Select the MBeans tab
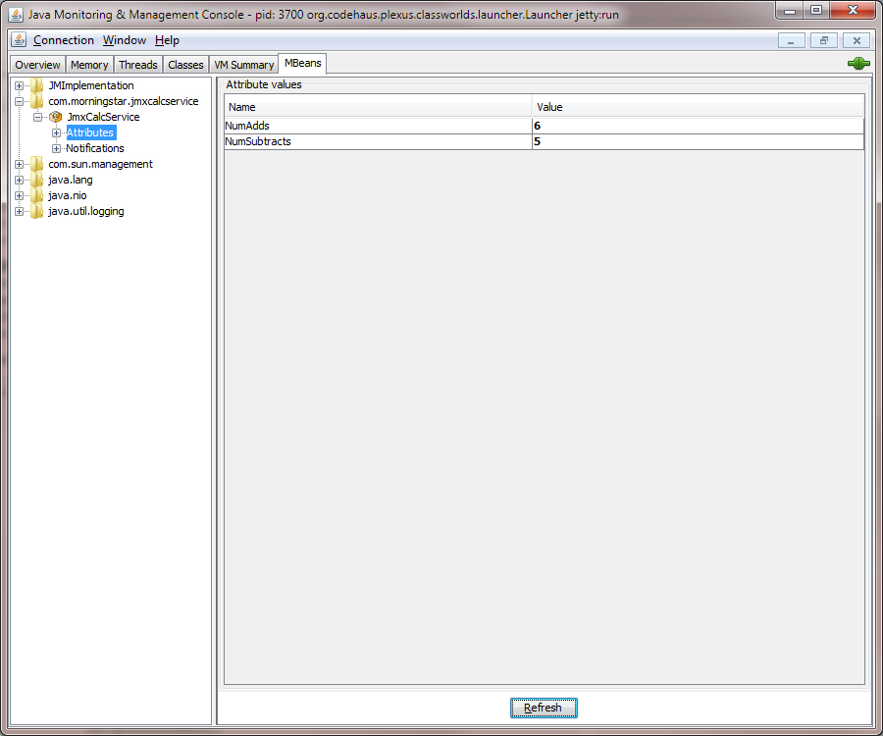The image size is (883, 736). [303, 63]
